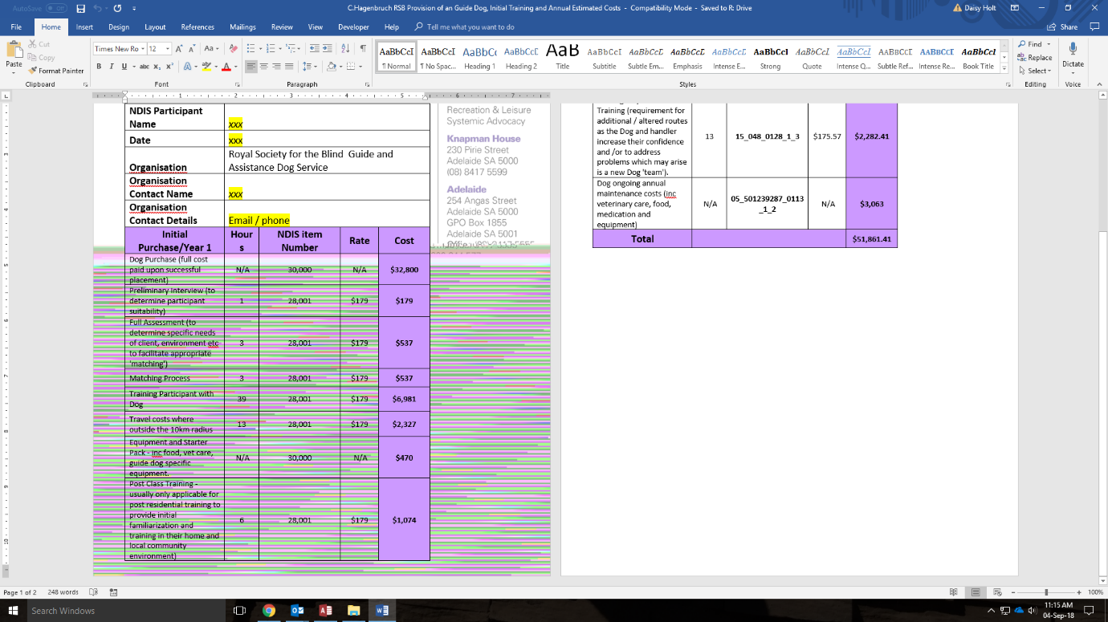Expand the Styles gallery

point(1004,68)
